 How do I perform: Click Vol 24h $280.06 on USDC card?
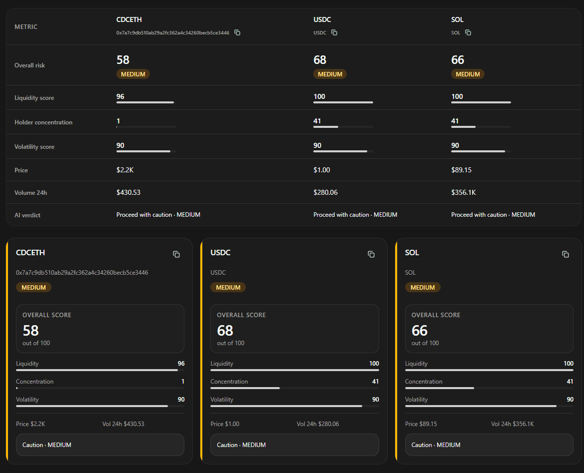coord(318,424)
